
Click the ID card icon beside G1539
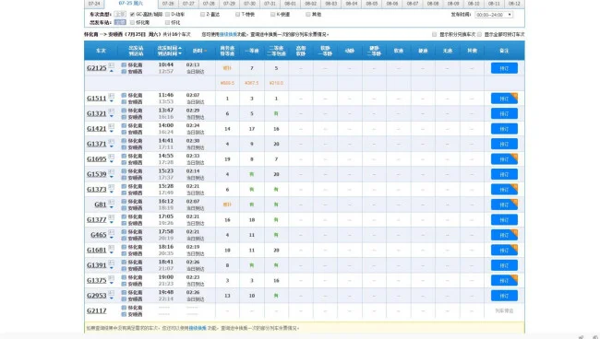click(x=112, y=171)
